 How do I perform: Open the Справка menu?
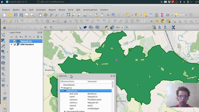coord(104,10)
